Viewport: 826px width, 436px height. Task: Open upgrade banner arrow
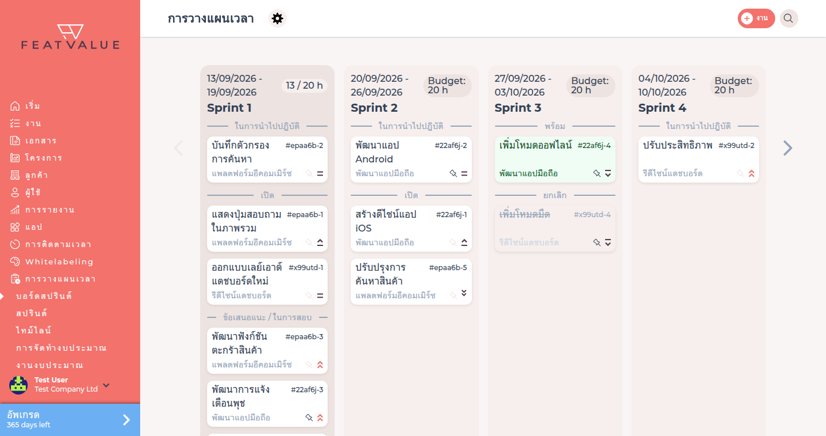coord(126,420)
